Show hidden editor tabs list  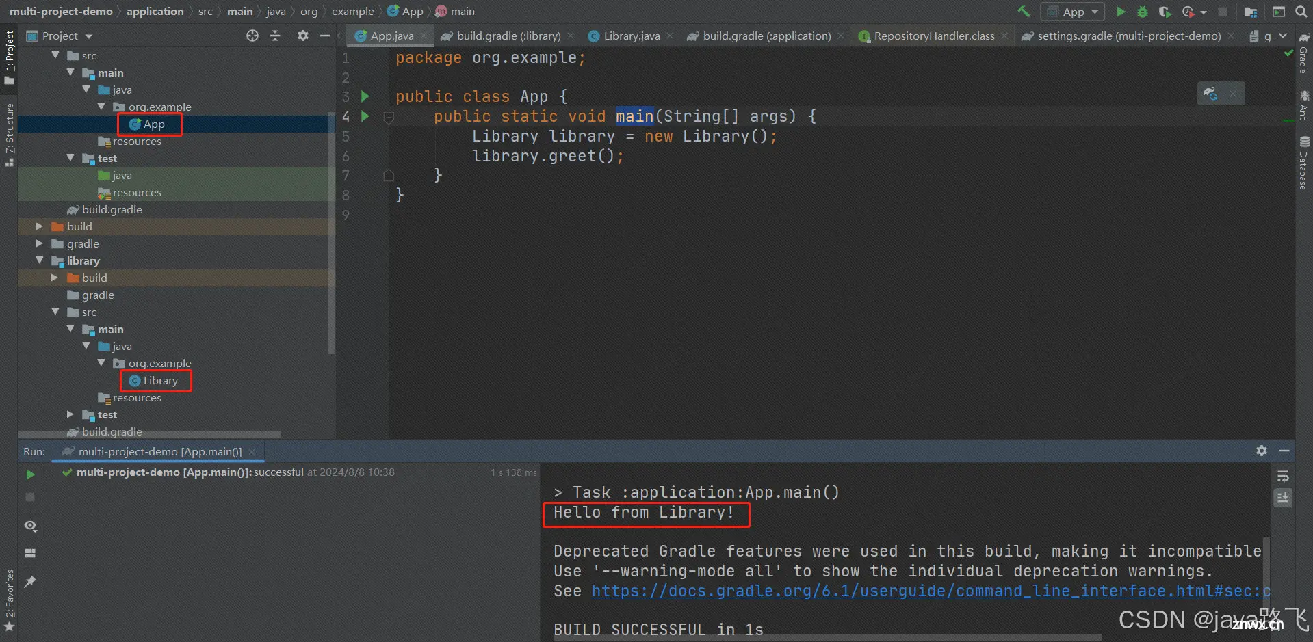coord(1283,36)
